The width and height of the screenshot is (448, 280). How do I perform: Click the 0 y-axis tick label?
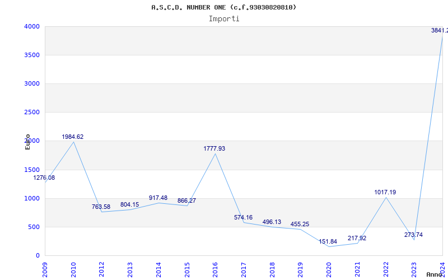point(38,256)
